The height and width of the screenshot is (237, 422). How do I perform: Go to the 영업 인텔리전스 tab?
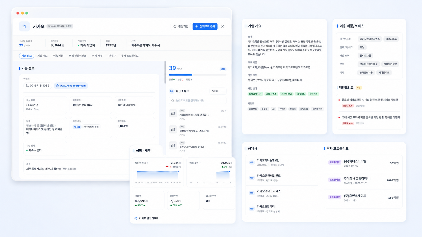[x=78, y=56]
